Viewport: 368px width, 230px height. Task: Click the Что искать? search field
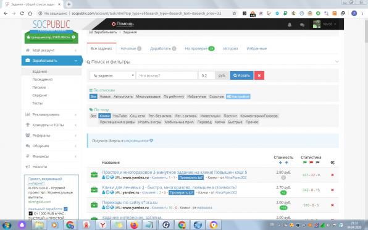click(167, 75)
